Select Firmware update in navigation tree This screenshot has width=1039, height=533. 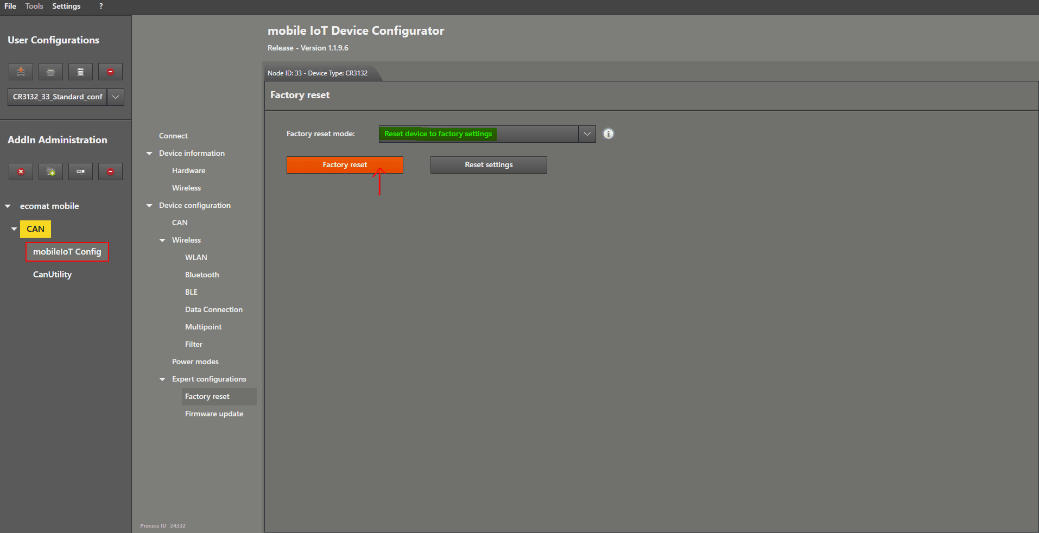[x=214, y=414]
